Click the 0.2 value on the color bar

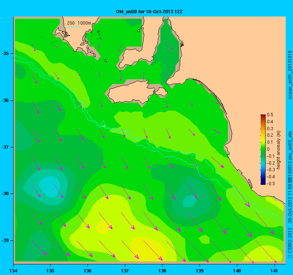coord(270,135)
